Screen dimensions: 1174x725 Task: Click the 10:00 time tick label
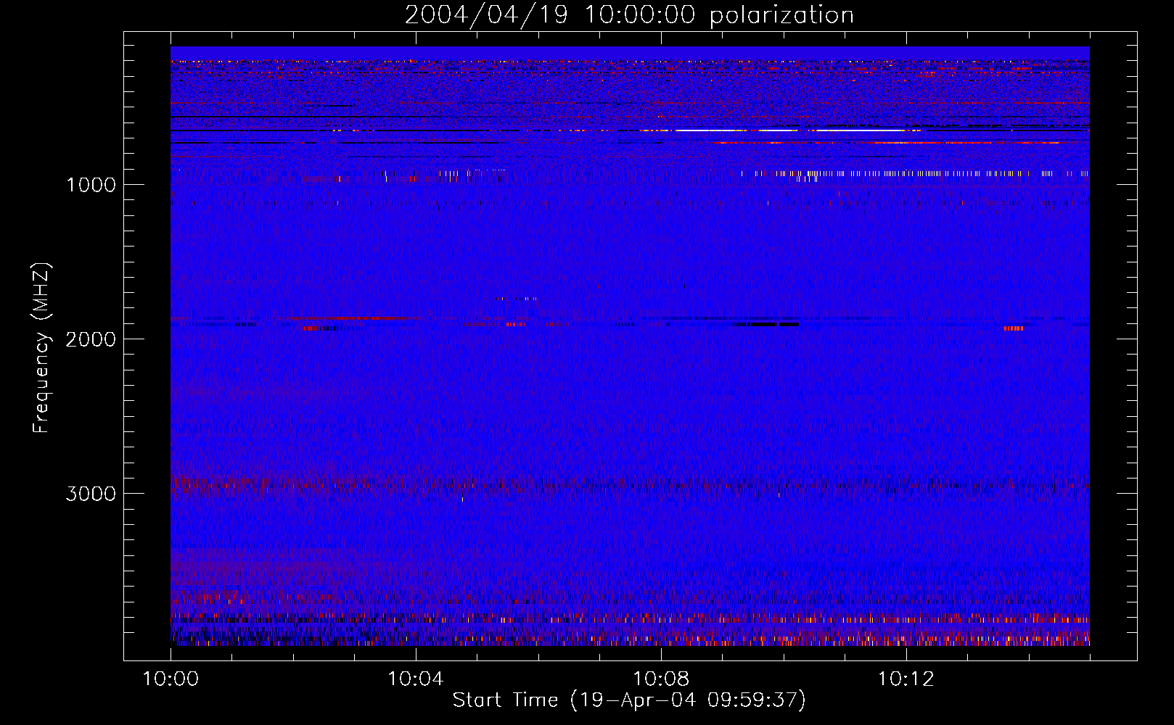(x=171, y=679)
